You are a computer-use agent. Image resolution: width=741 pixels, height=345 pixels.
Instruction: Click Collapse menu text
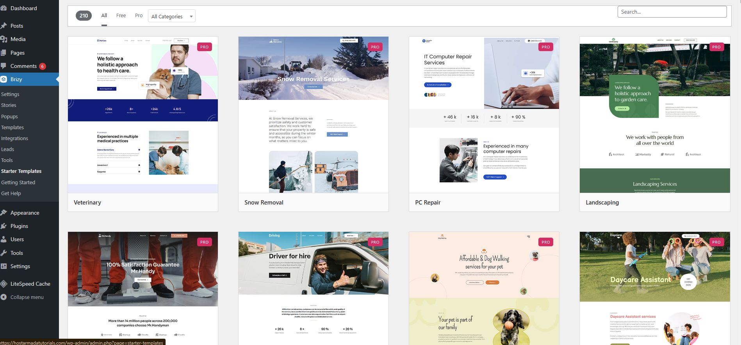point(27,297)
